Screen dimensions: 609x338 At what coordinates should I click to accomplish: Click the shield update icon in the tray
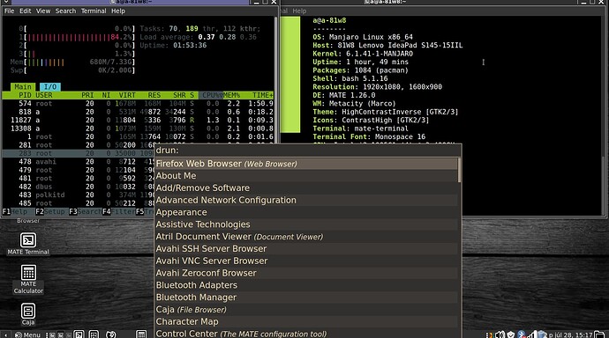click(511, 334)
